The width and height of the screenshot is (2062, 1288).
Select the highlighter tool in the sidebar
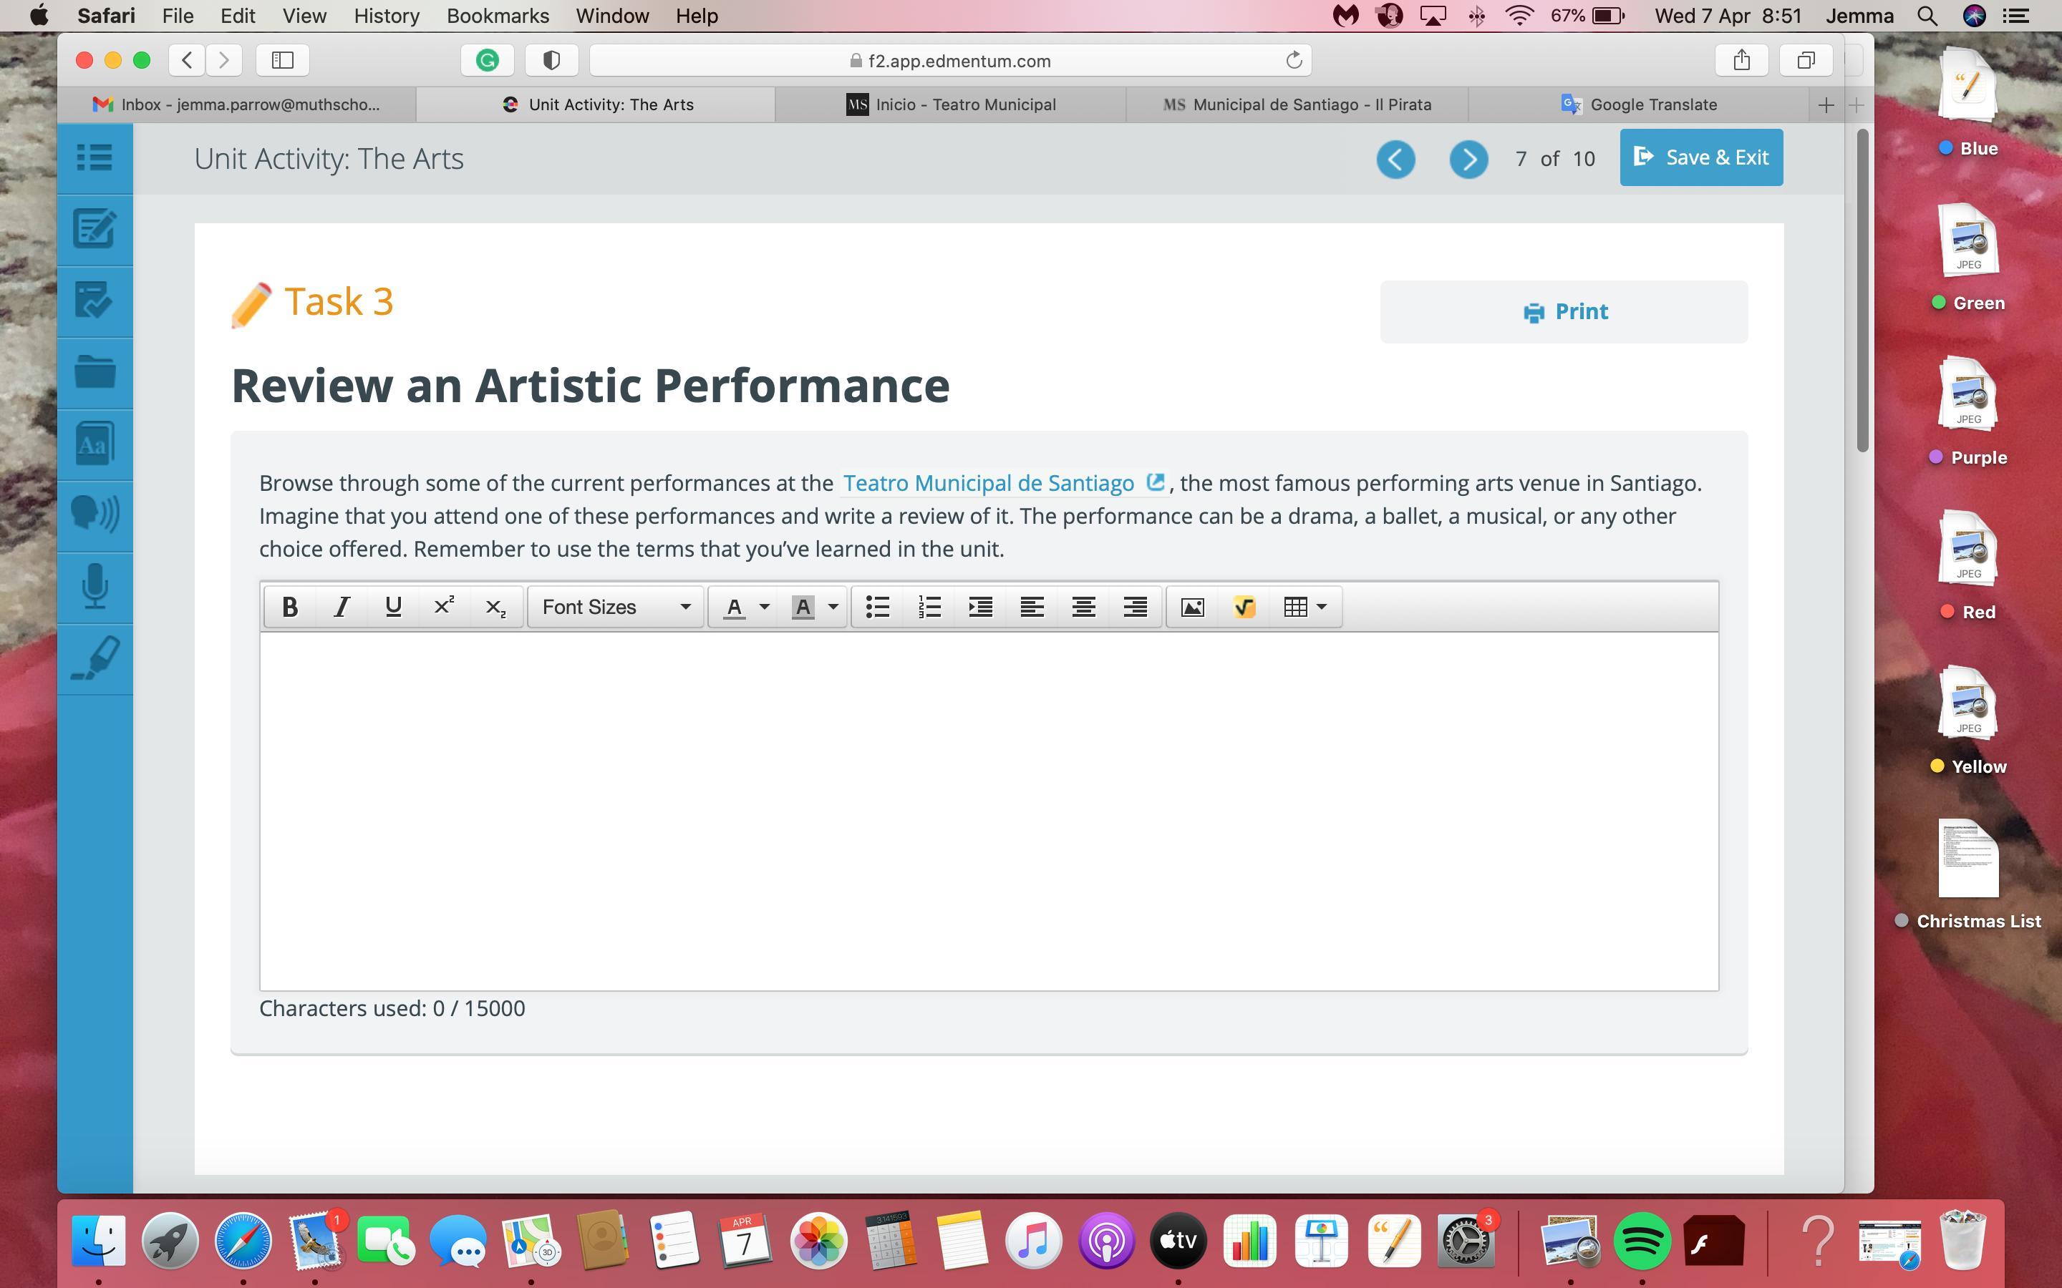pos(95,658)
